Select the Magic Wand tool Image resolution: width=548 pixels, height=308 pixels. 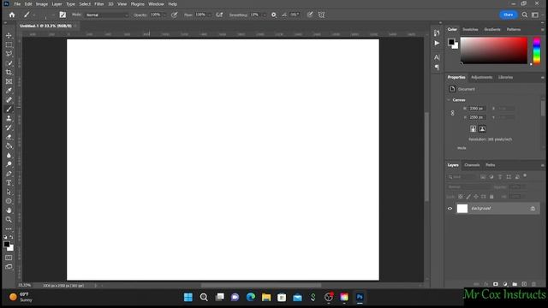point(9,63)
